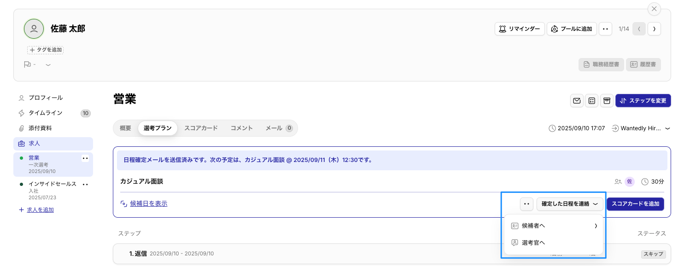
Task: Open the more options menu beside プールに追加
Action: click(x=606, y=29)
